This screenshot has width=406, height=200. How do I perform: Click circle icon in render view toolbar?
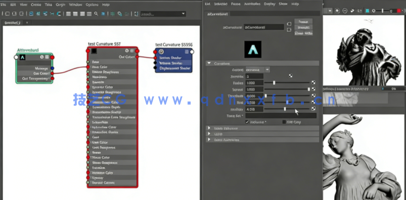(345, 11)
